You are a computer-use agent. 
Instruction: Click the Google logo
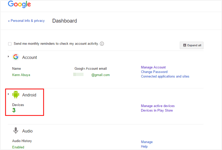coord(19,4)
